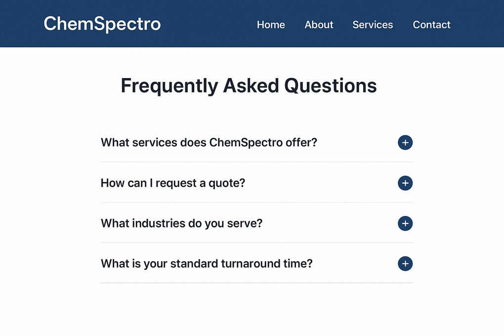Click the 'How can I request a quote?' question
The image size is (504, 336).
[x=172, y=183]
